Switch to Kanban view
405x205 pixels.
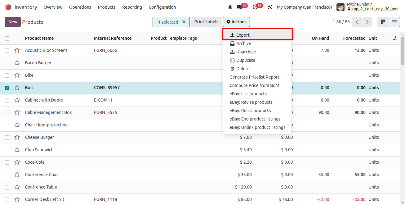[x=383, y=22]
